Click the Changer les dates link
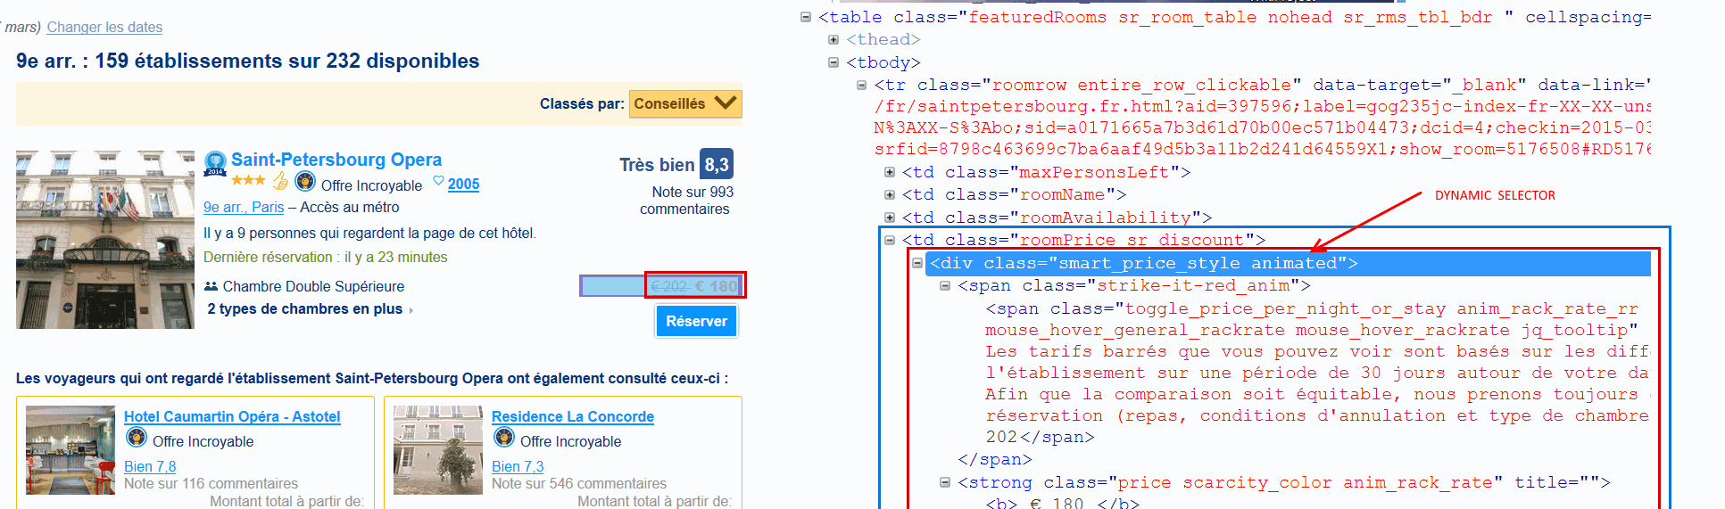This screenshot has height=509, width=1725. 104,27
